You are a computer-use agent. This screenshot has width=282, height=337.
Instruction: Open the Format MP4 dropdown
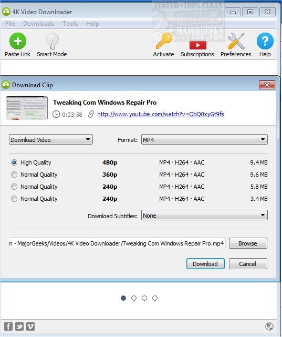tap(204, 139)
